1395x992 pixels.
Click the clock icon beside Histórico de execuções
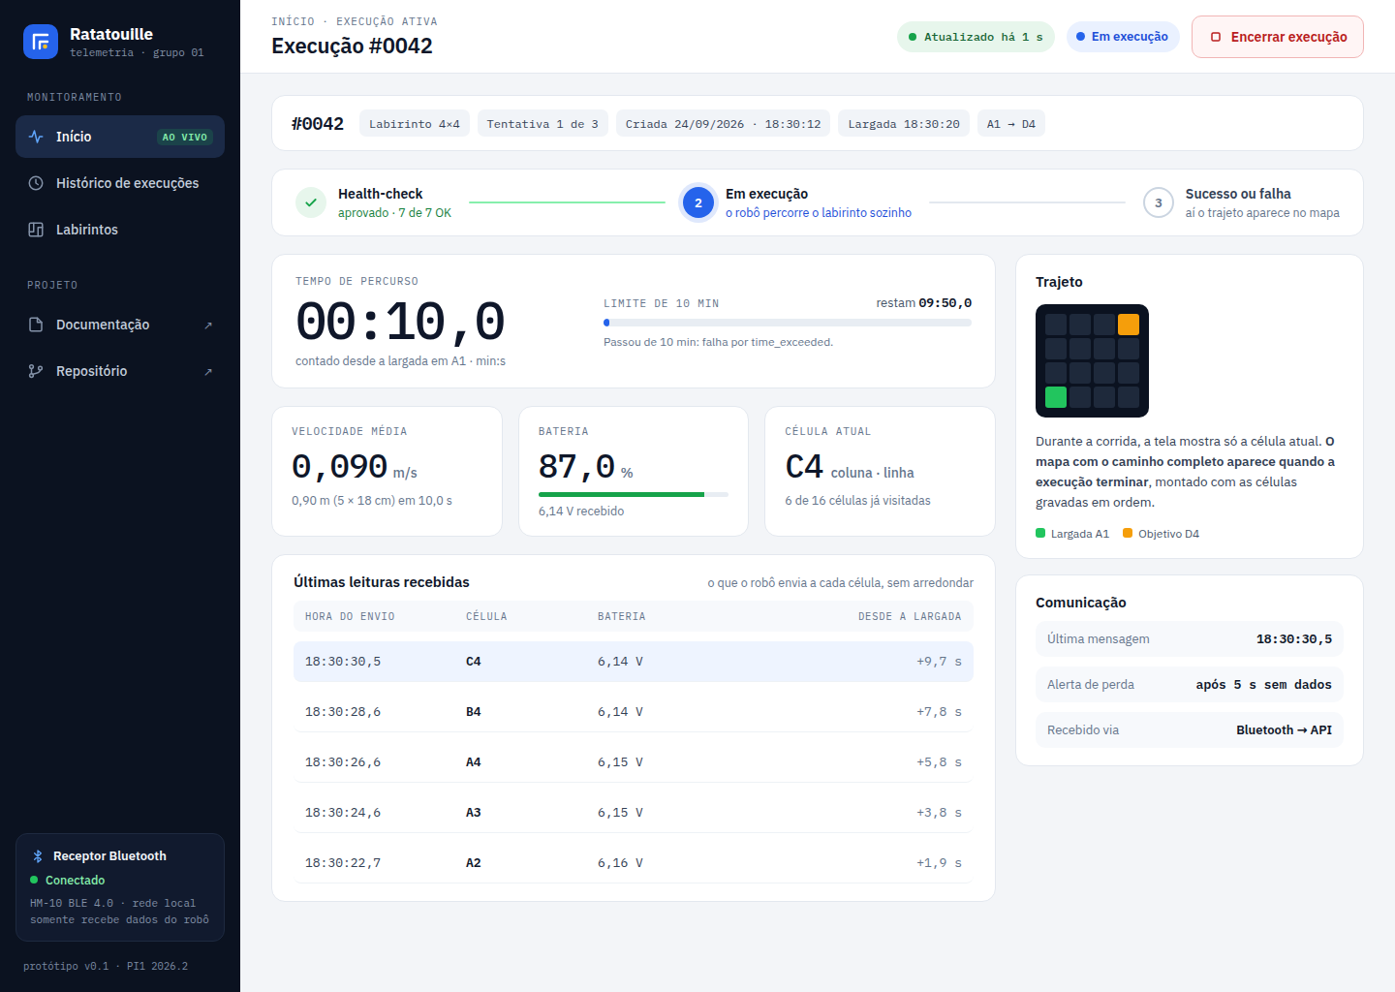(x=36, y=183)
